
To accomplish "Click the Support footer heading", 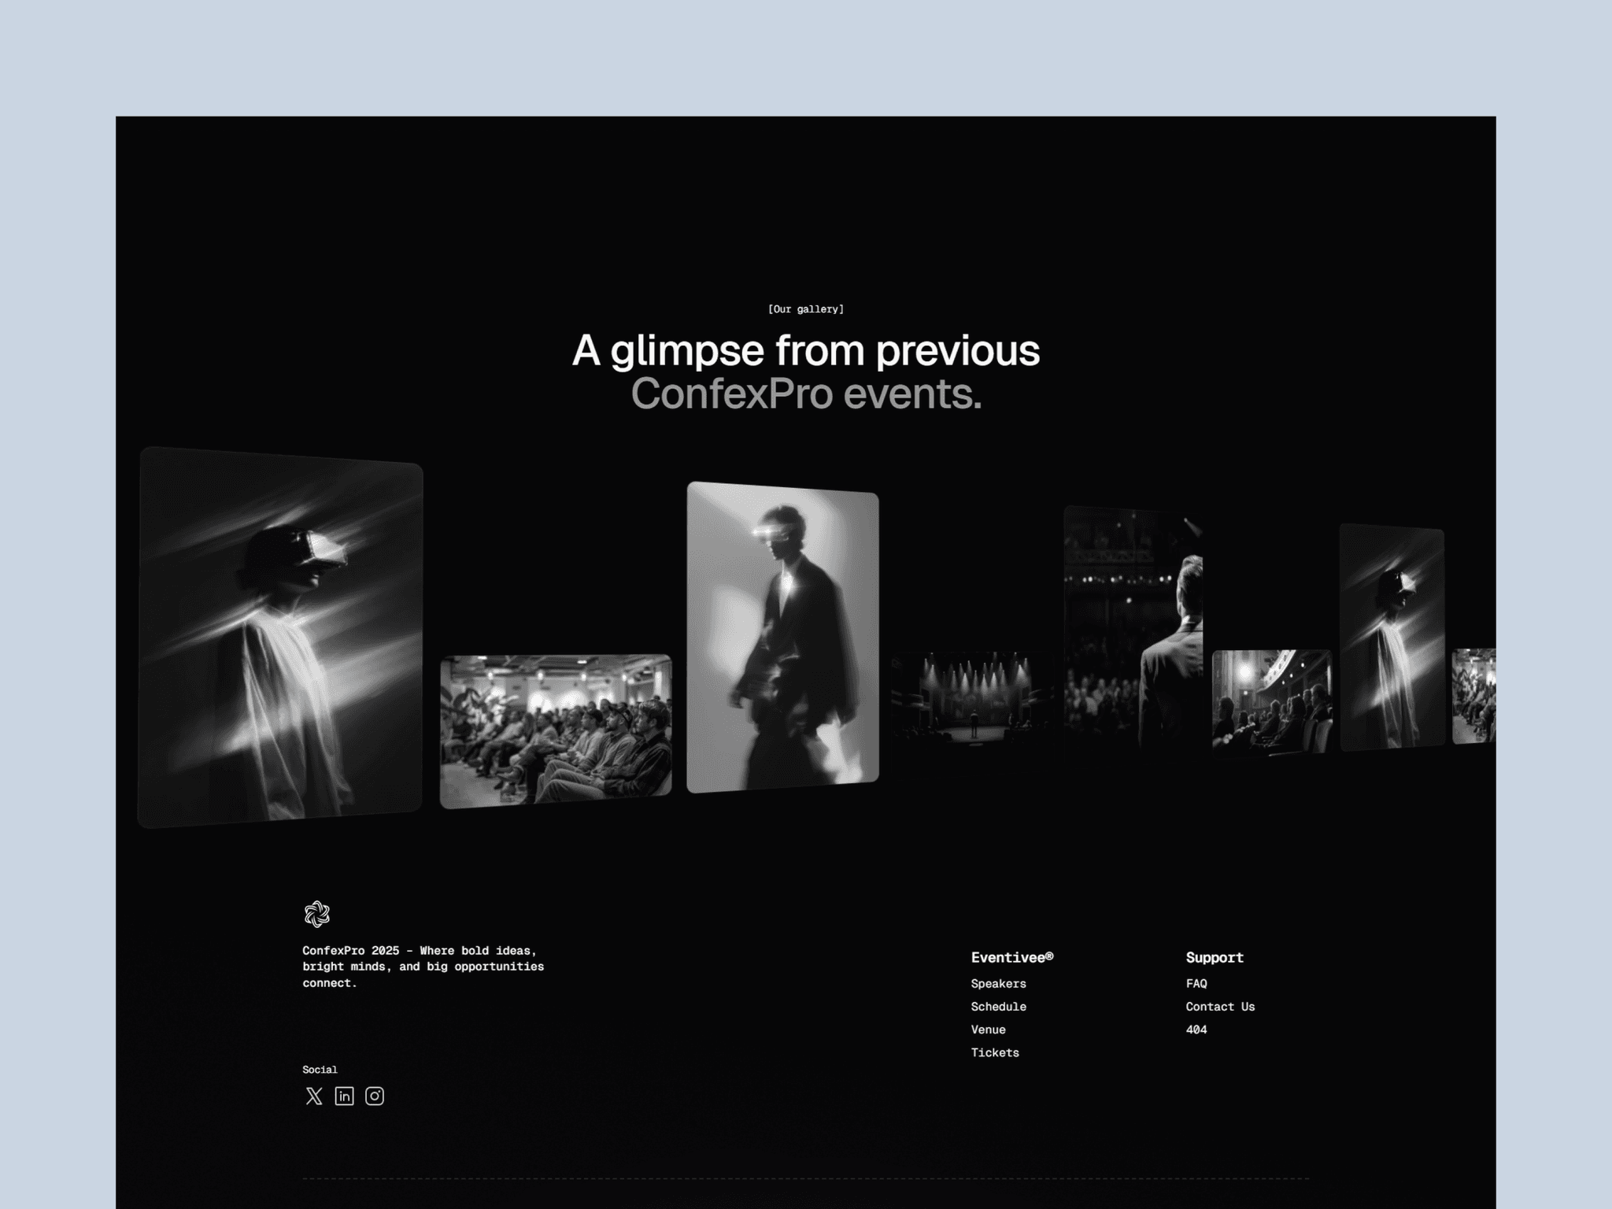I will 1214,957.
